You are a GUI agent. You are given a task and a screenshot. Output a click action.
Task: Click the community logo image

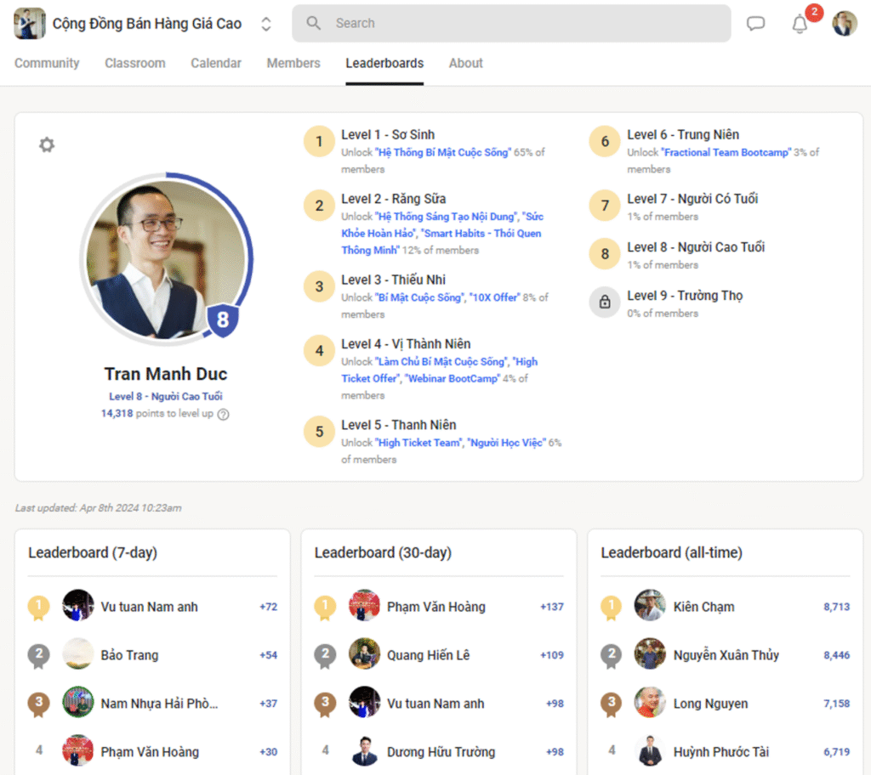pos(30,23)
